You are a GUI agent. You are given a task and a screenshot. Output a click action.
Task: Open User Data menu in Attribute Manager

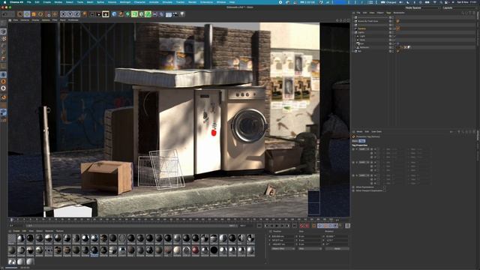(376, 132)
